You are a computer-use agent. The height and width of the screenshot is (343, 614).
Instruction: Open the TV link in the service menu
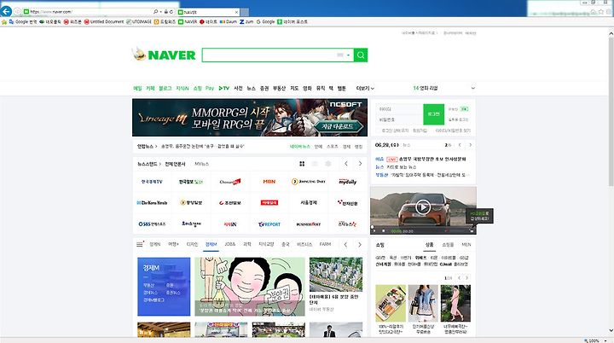click(x=224, y=88)
